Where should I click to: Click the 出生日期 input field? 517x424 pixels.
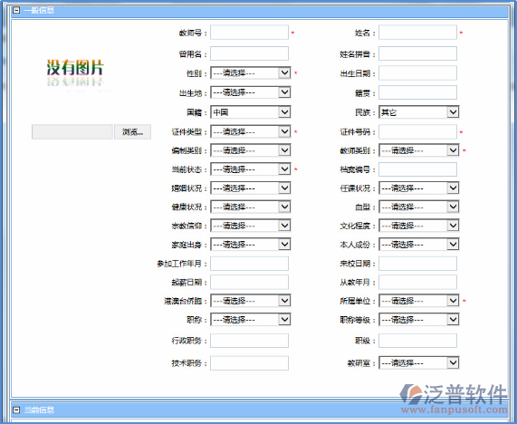(x=417, y=72)
